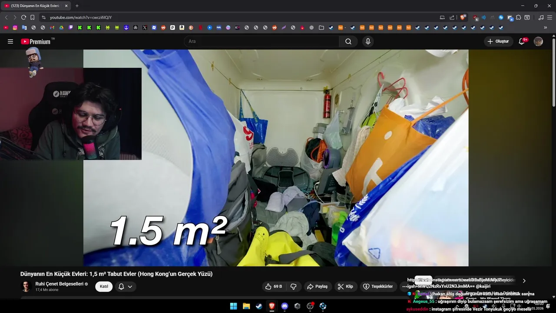Close the YouTube browser tab
Screen dimensions: 556x313
[x=66, y=6]
